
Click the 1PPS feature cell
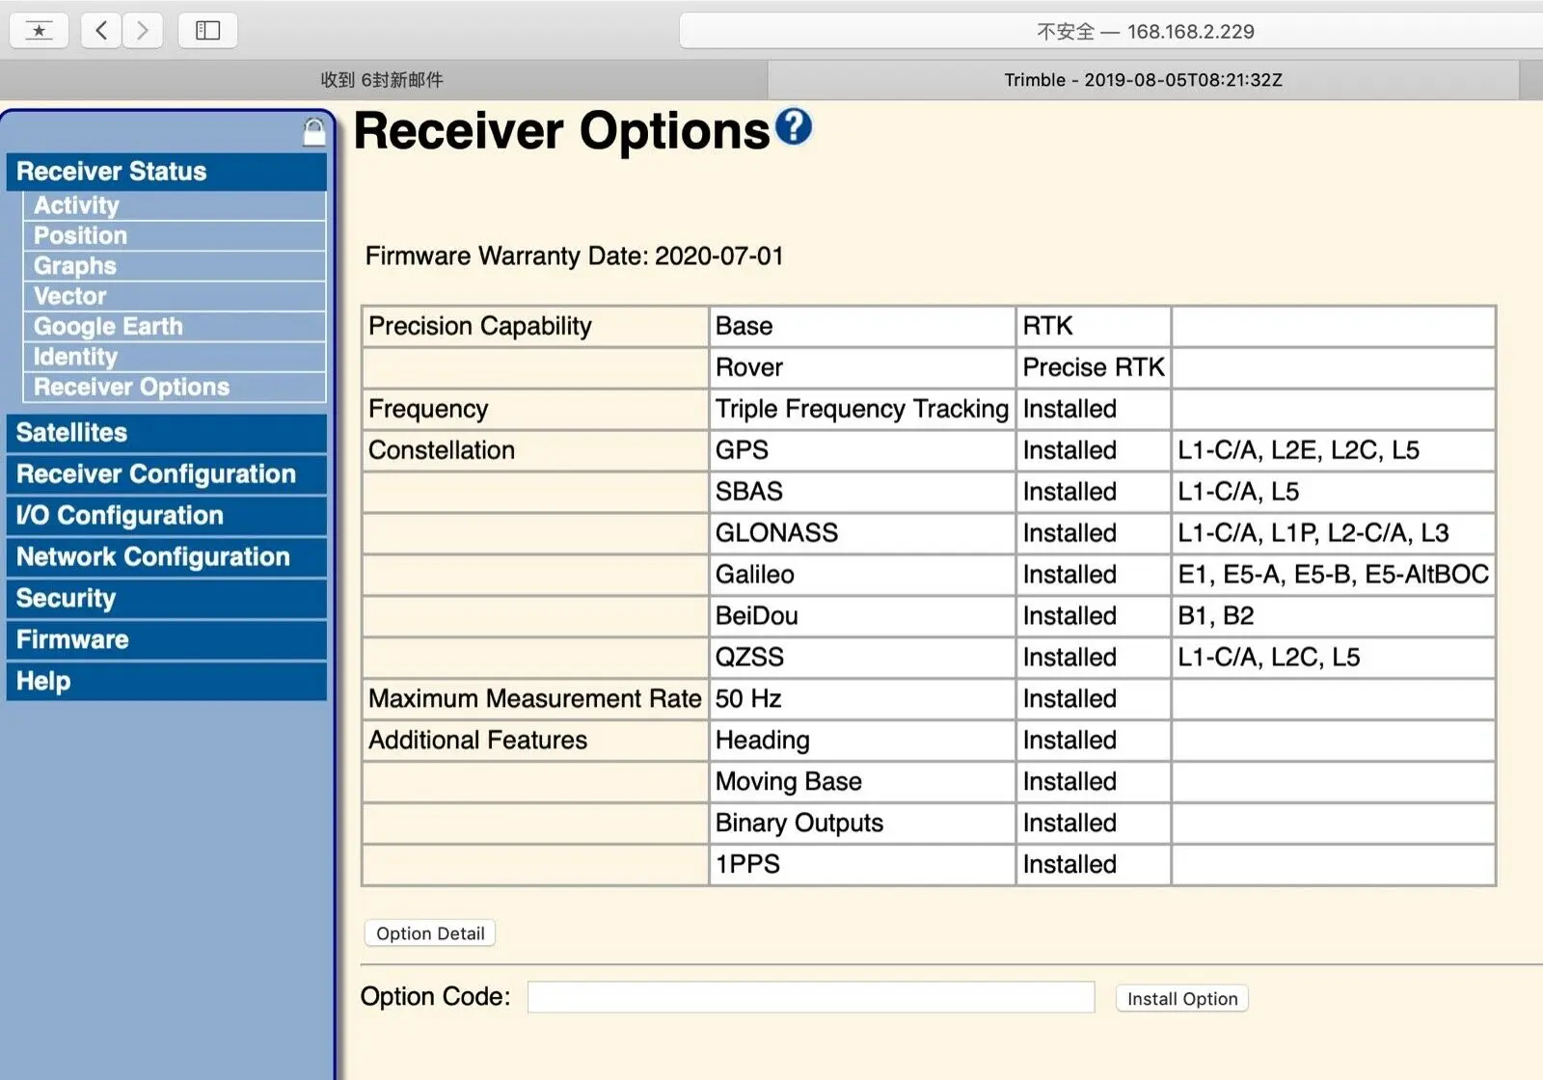click(x=862, y=866)
